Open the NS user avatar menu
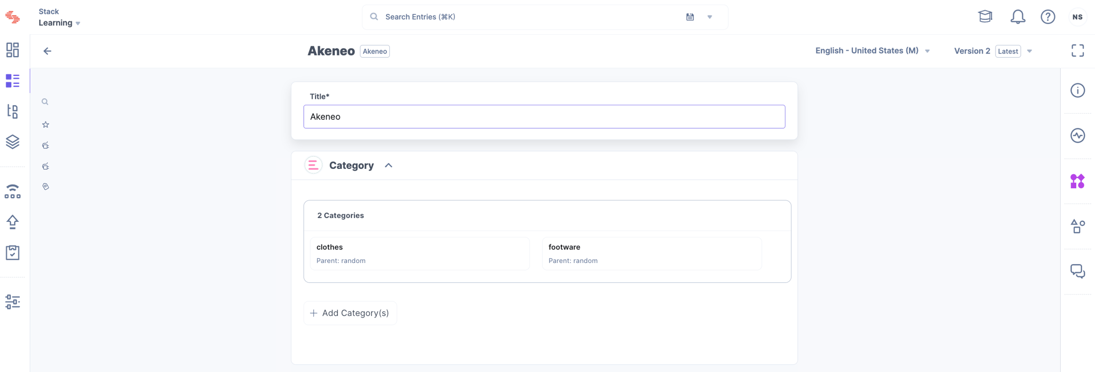This screenshot has width=1095, height=372. pyautogui.click(x=1077, y=17)
